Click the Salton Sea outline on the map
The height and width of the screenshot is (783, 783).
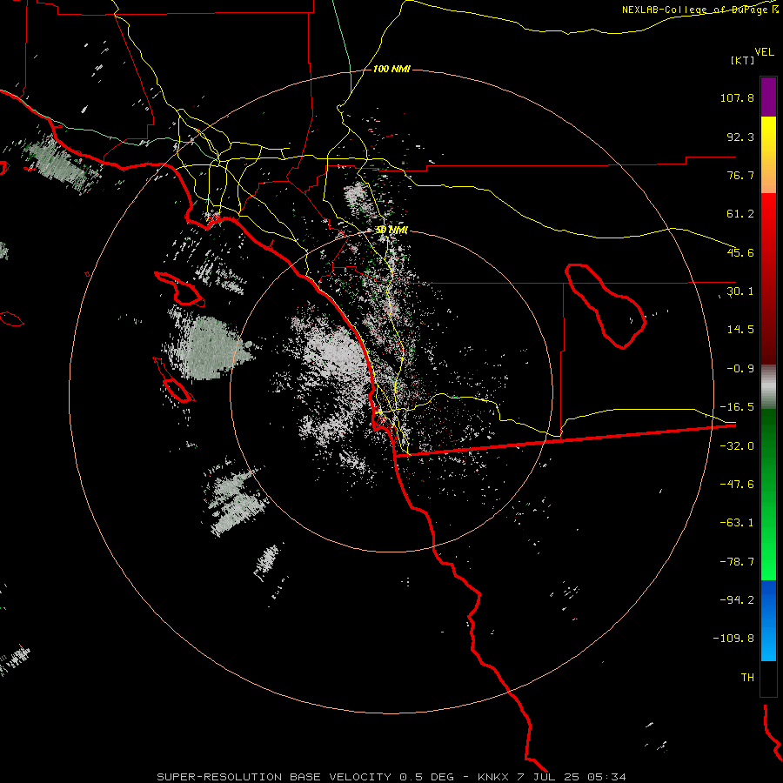click(x=606, y=305)
